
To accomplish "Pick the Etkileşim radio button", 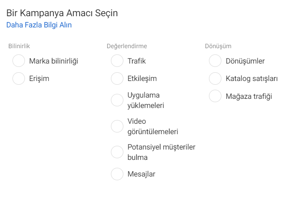I will pos(117,78).
